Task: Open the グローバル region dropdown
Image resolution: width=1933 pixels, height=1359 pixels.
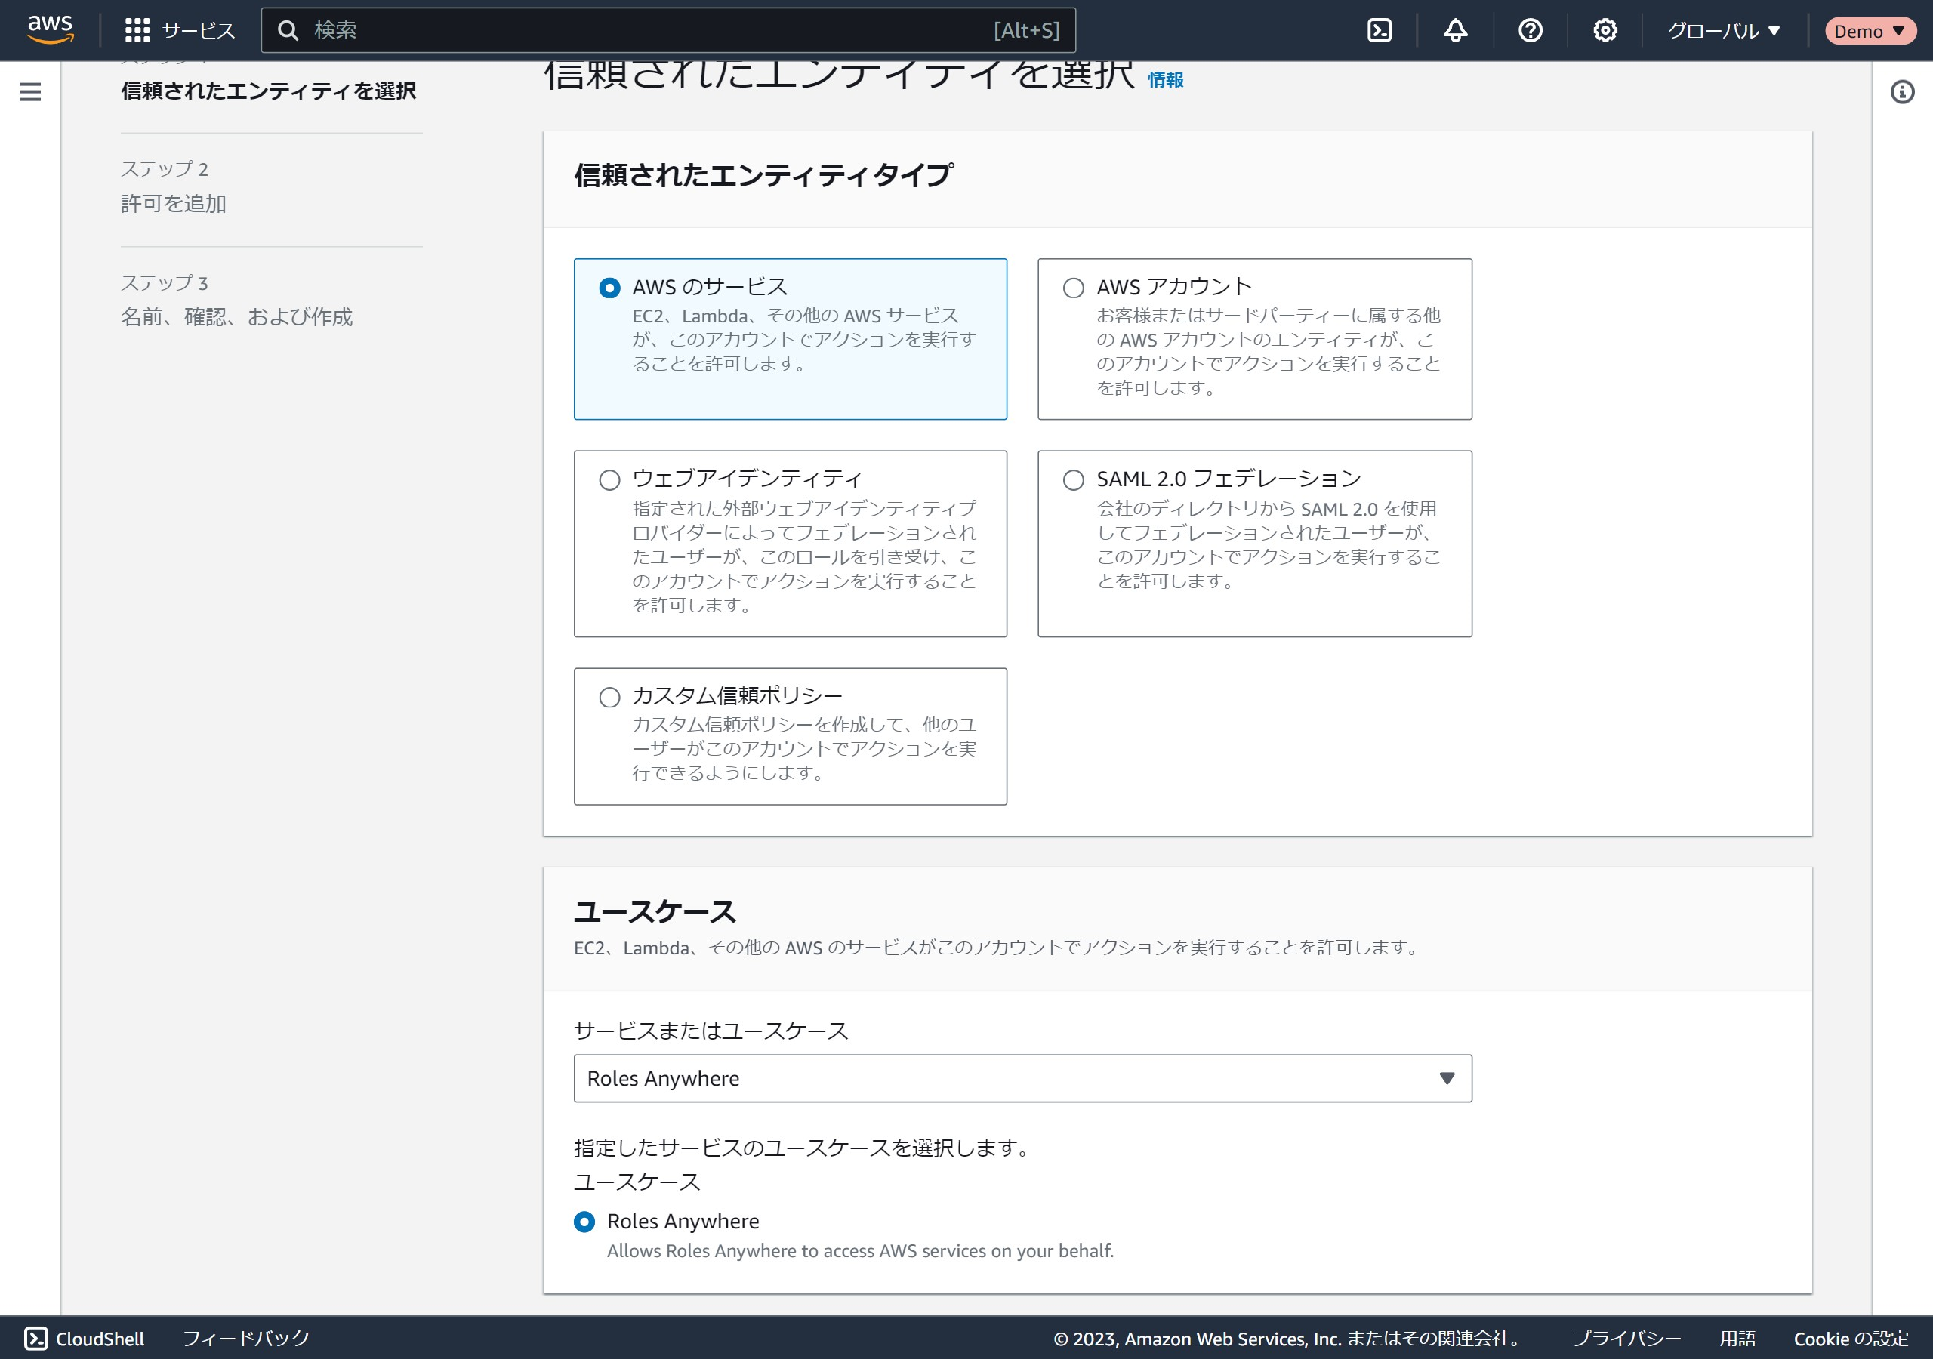Action: (x=1723, y=31)
